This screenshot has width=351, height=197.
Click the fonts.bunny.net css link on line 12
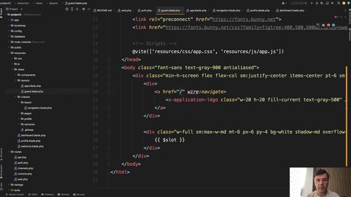click(256, 27)
